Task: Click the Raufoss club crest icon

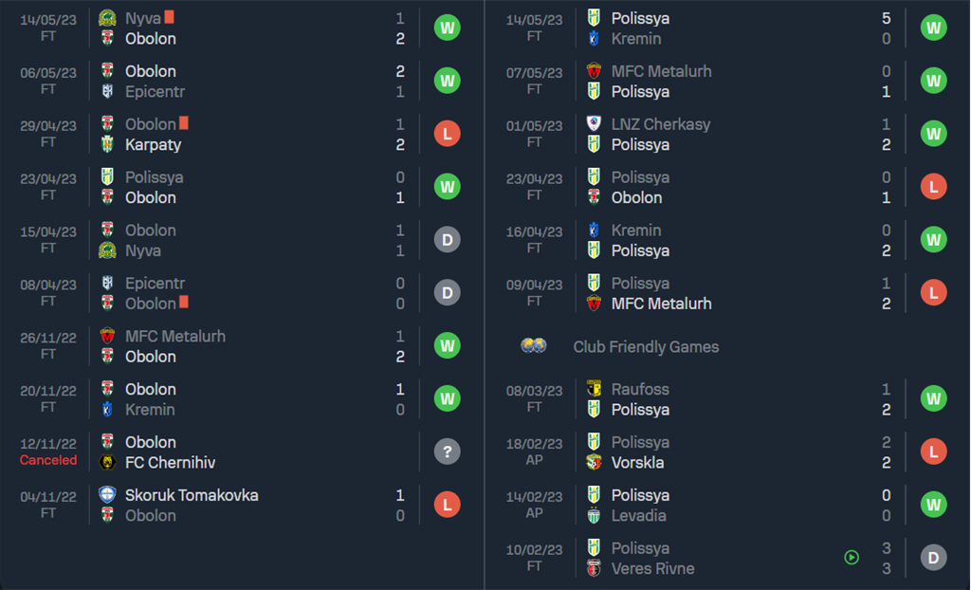Action: coord(594,389)
